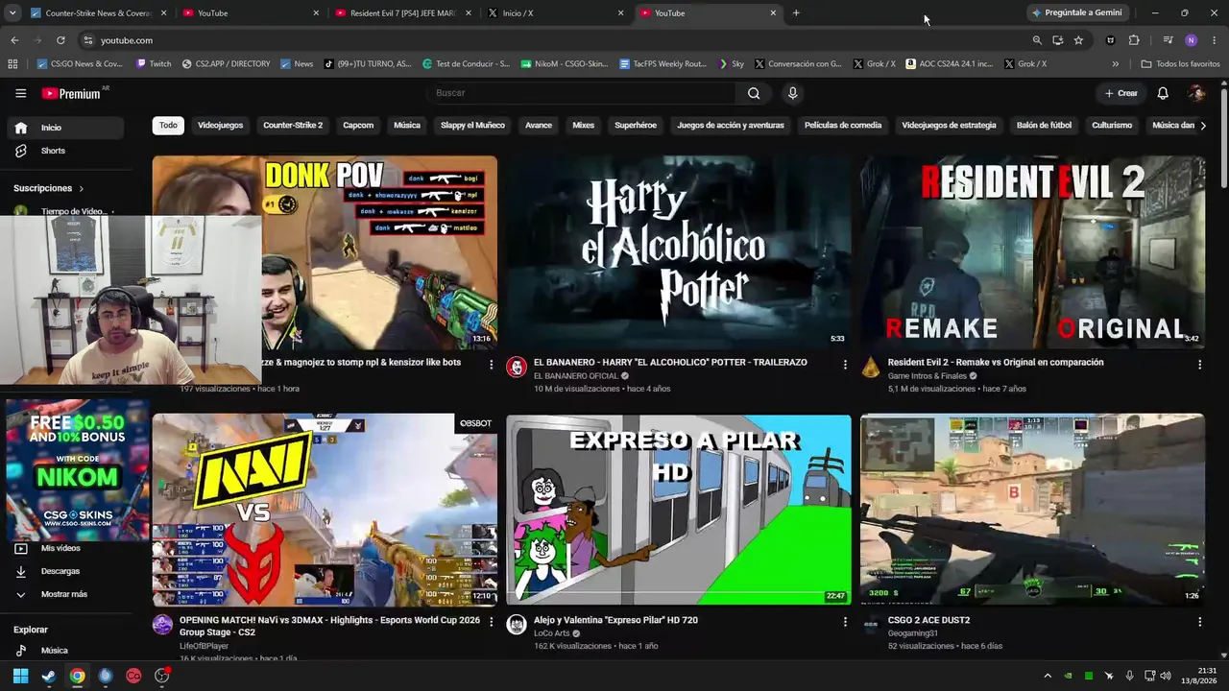
Task: Go to Inicio in the YouTube sidebar
Action: 63,128
